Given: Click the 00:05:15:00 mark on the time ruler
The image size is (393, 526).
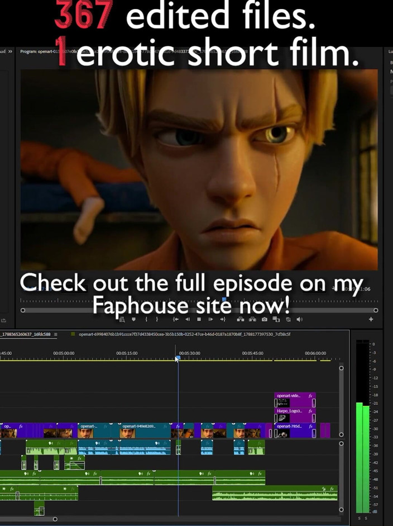Looking at the screenshot, I should pos(127,353).
